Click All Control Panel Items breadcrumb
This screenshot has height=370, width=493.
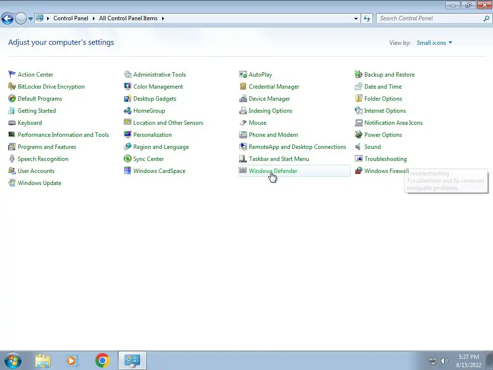(128, 18)
